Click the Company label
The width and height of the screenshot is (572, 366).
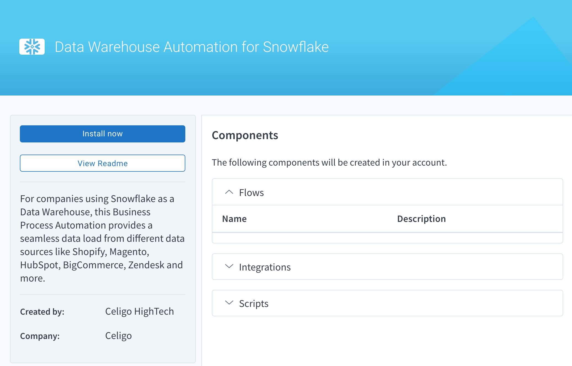[x=40, y=336]
